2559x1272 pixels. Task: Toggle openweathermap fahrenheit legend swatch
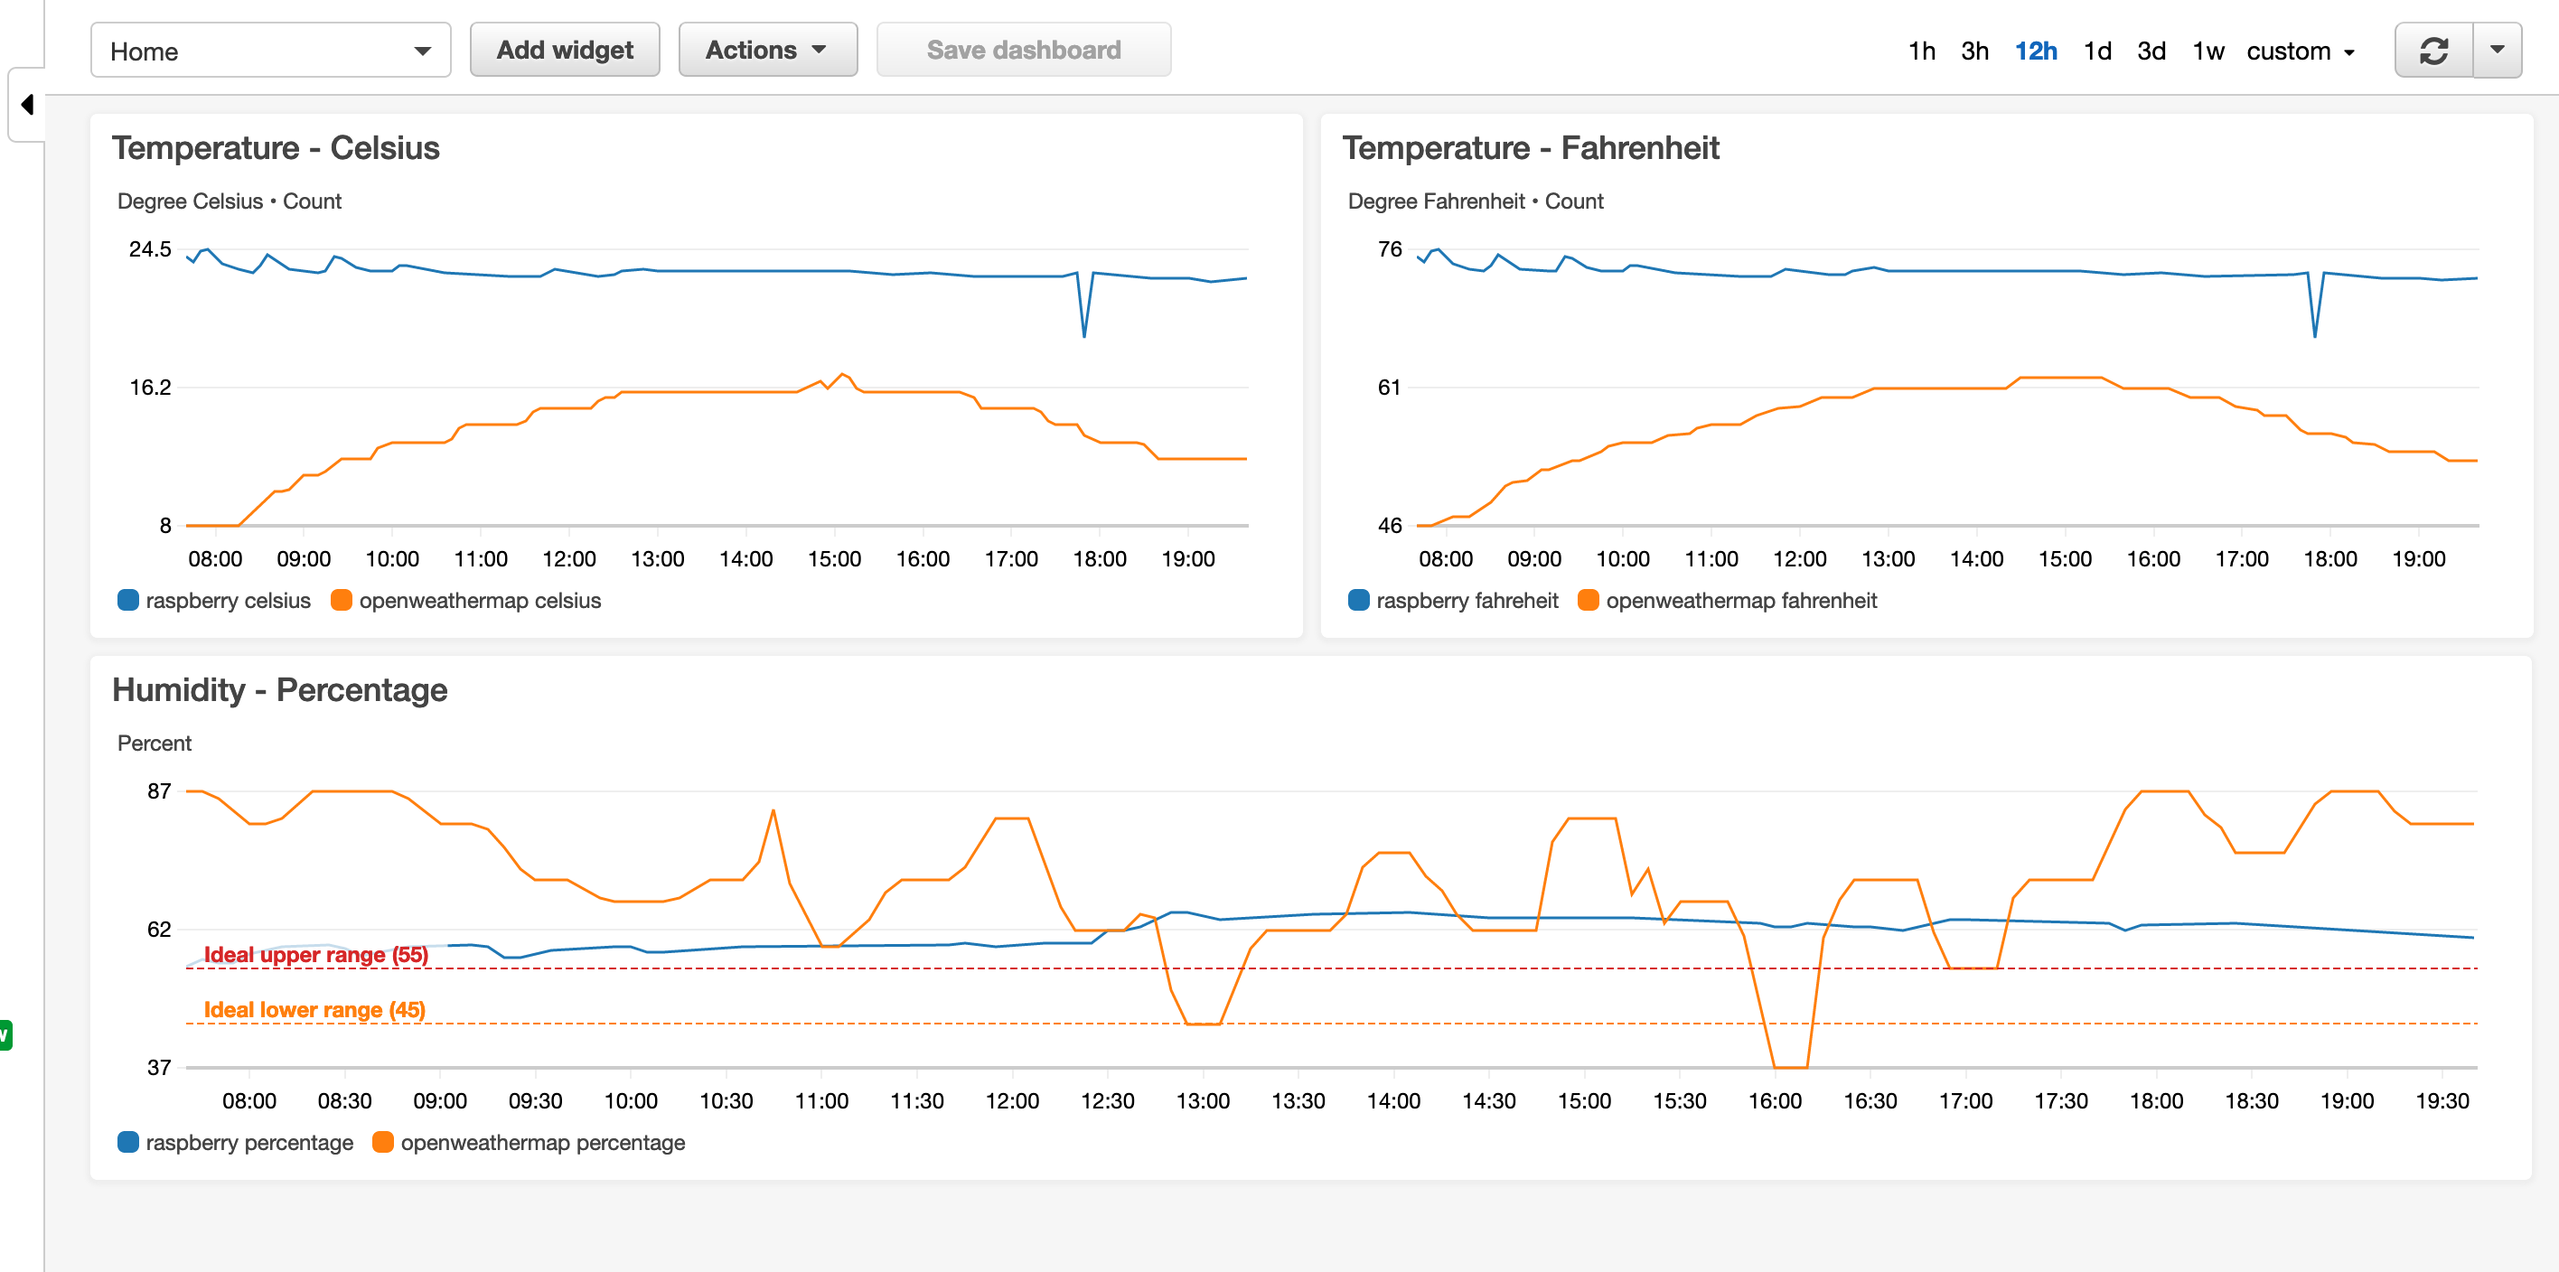click(1588, 600)
